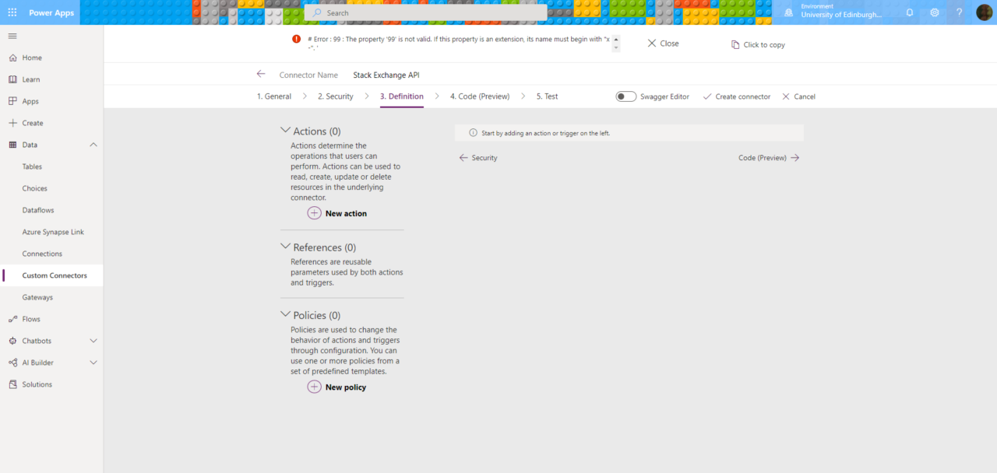Switch to the 2. Security tab
This screenshot has width=997, height=473.
pyautogui.click(x=335, y=96)
